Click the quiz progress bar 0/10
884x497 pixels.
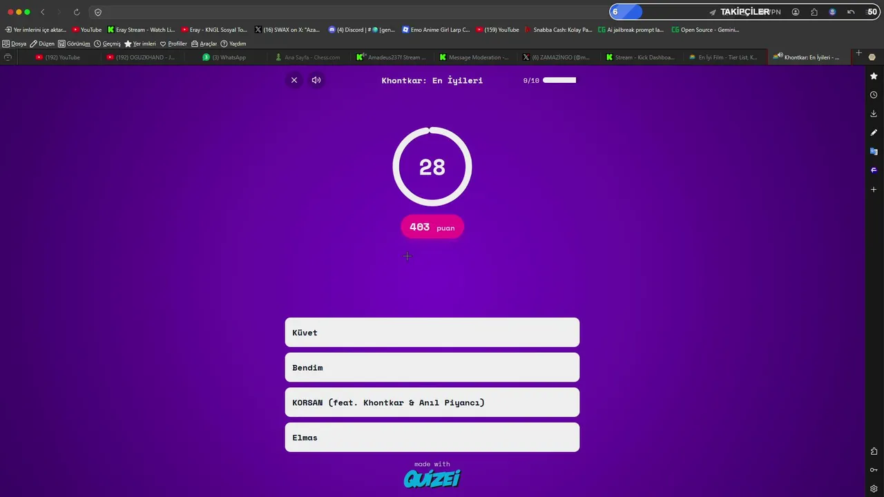[x=559, y=80]
